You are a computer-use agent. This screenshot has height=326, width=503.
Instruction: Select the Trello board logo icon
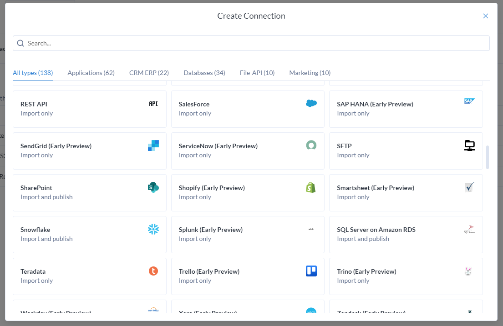point(311,271)
